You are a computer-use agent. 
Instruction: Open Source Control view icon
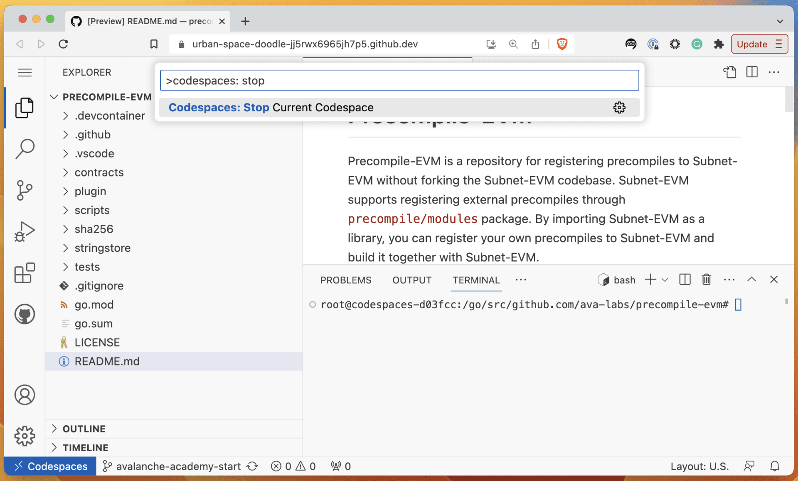point(25,190)
